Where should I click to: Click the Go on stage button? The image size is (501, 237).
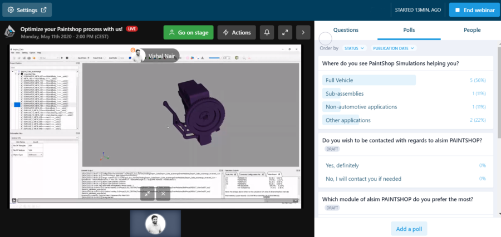189,32
